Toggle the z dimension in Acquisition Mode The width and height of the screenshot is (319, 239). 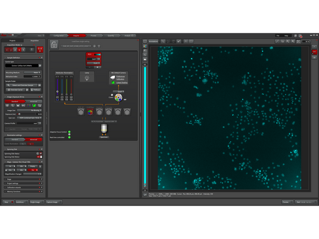point(15,50)
